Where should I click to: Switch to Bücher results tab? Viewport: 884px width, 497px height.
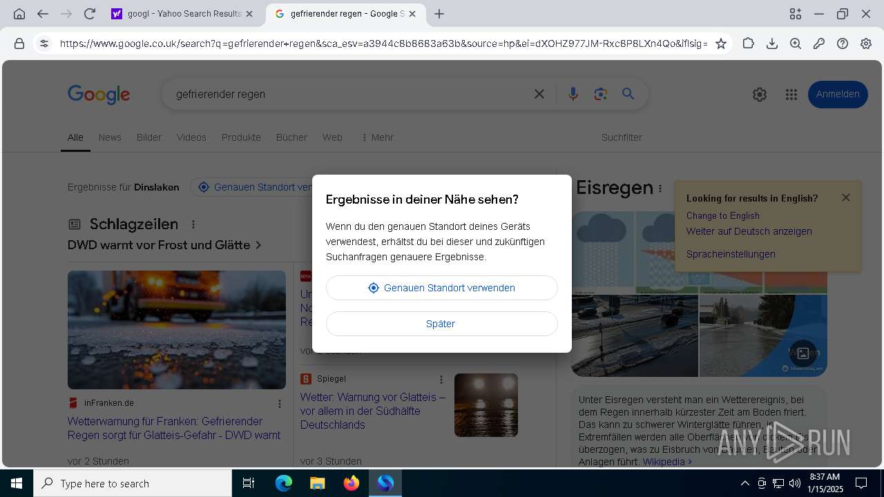291,137
